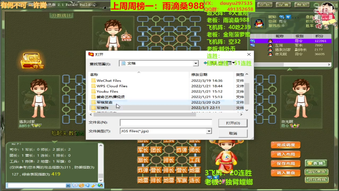
Task: Collapse chat panel with green triangle
Action: tap(55, 142)
